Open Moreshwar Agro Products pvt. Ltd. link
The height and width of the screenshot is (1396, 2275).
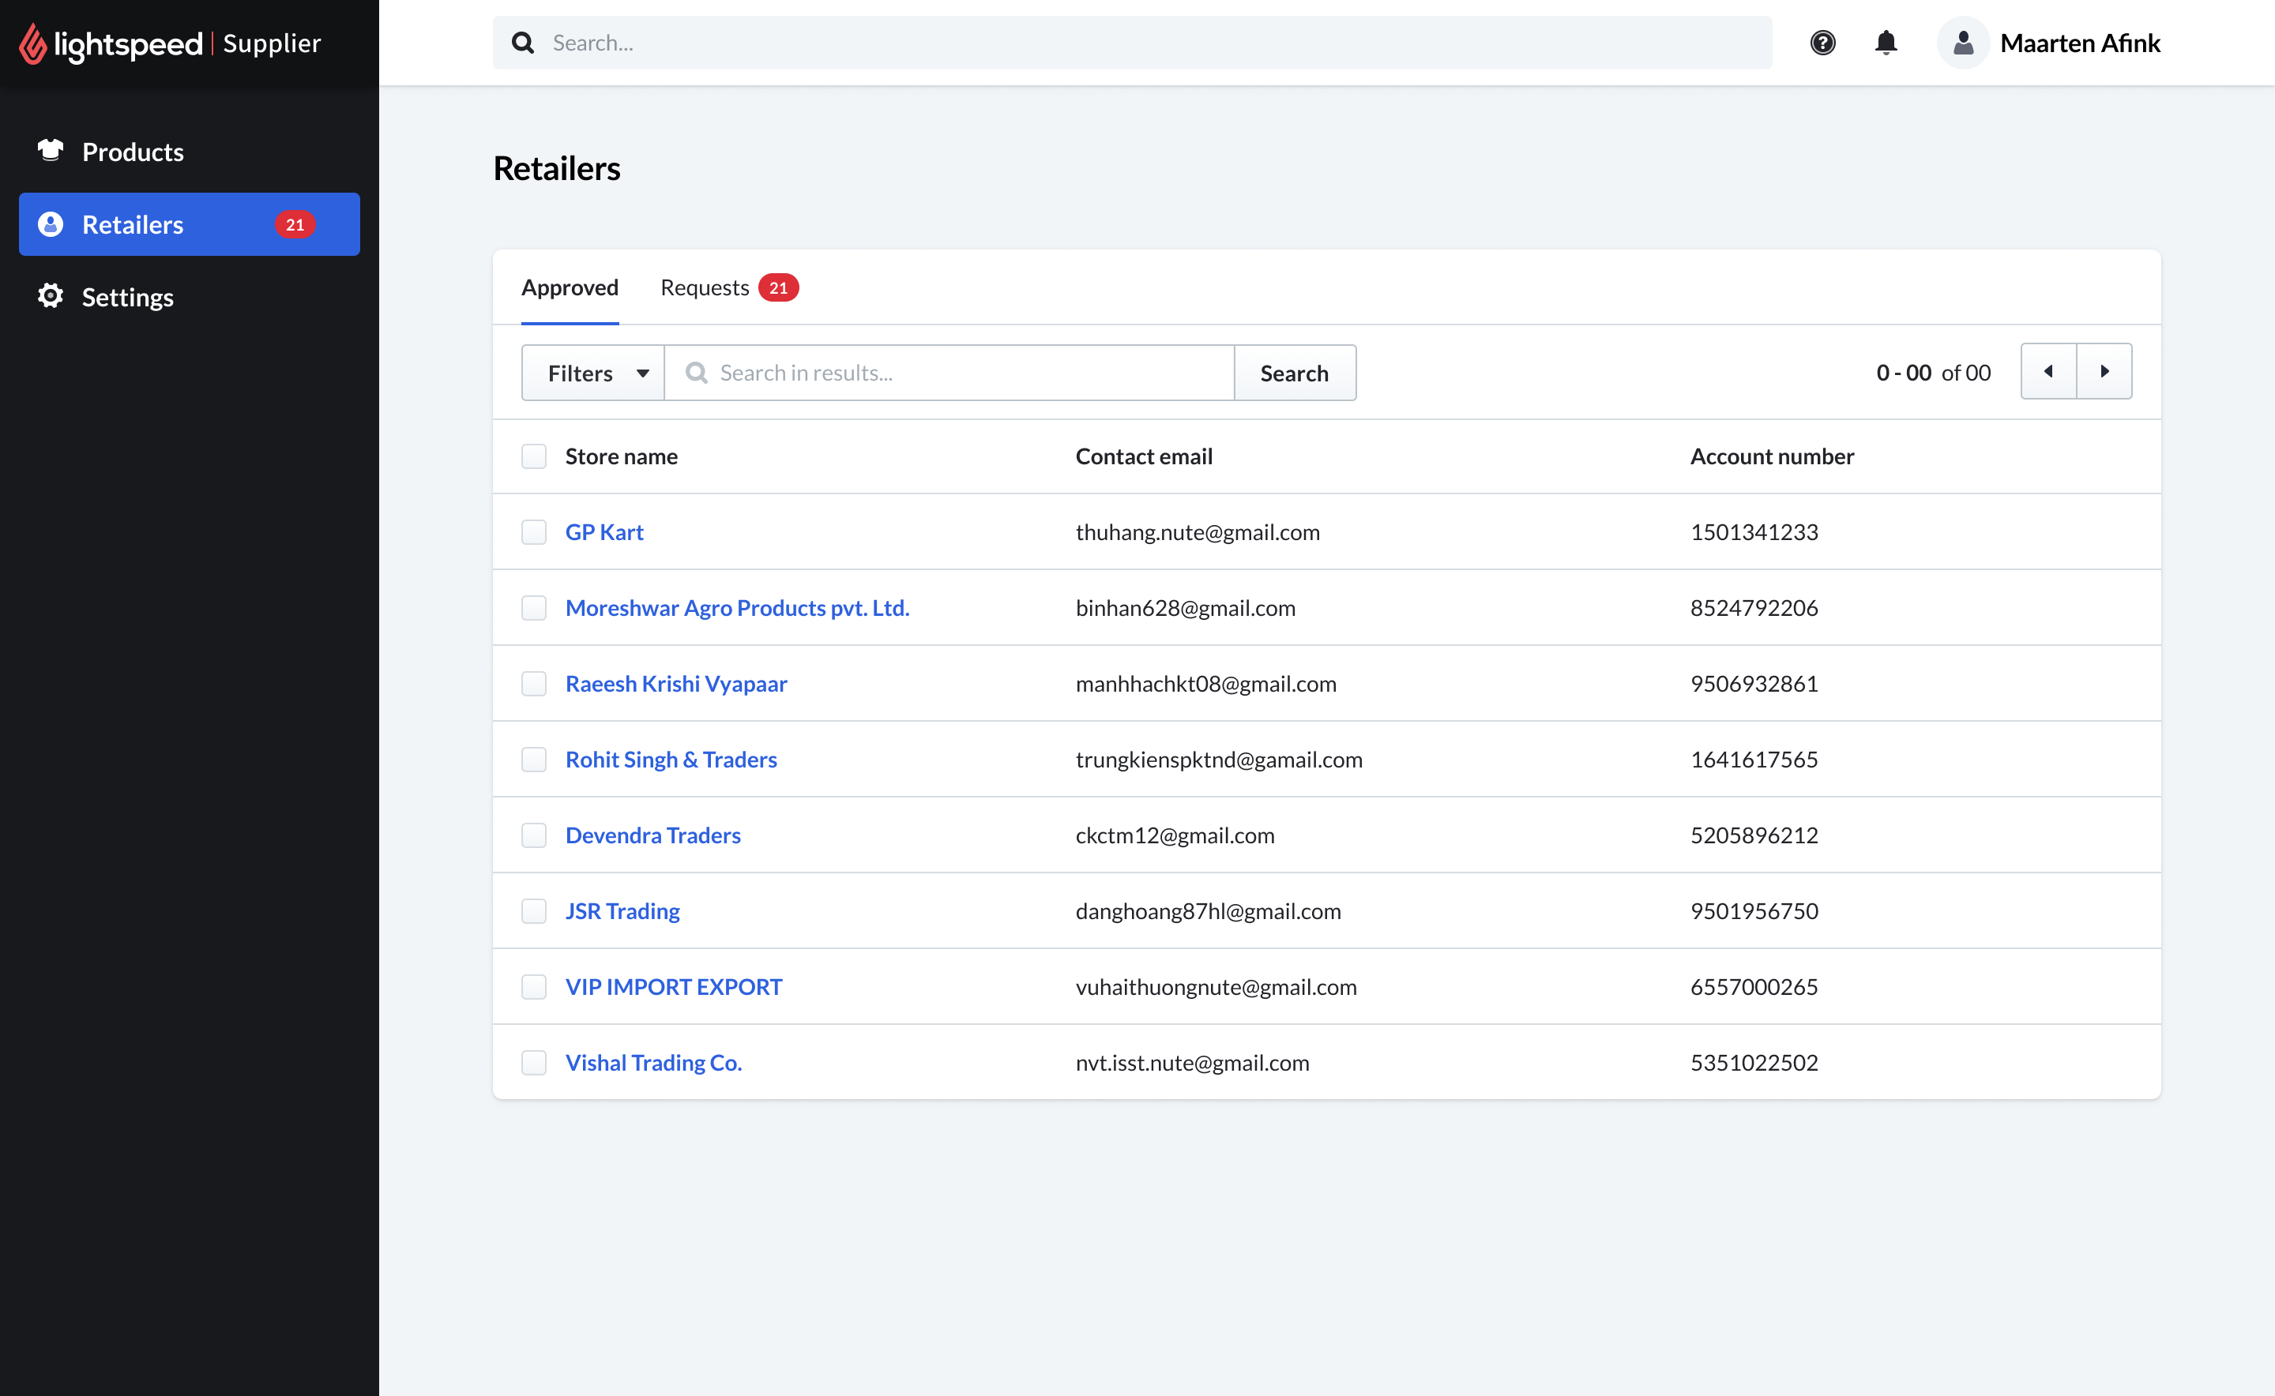pos(737,607)
